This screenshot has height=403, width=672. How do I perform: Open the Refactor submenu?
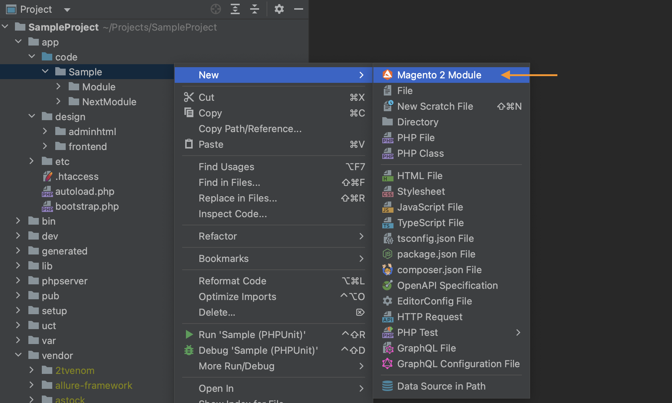point(274,236)
